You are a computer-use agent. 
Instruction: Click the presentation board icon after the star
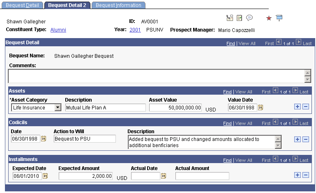click(279, 18)
